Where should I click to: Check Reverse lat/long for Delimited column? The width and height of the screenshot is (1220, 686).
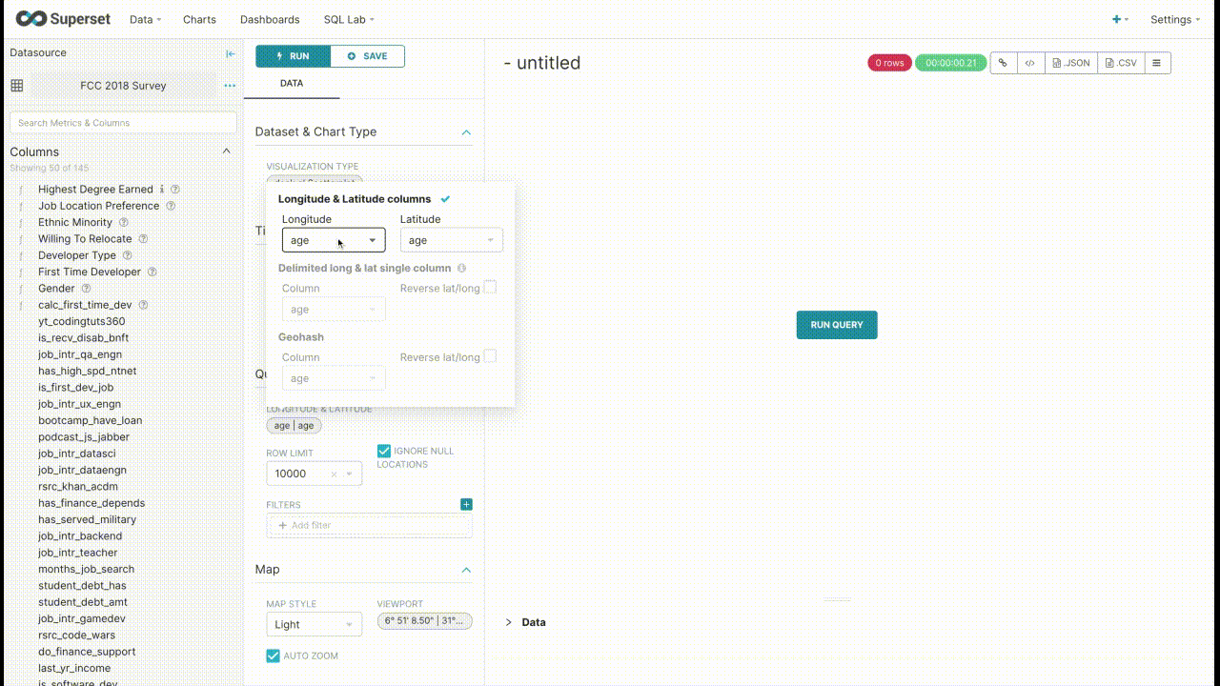490,287
